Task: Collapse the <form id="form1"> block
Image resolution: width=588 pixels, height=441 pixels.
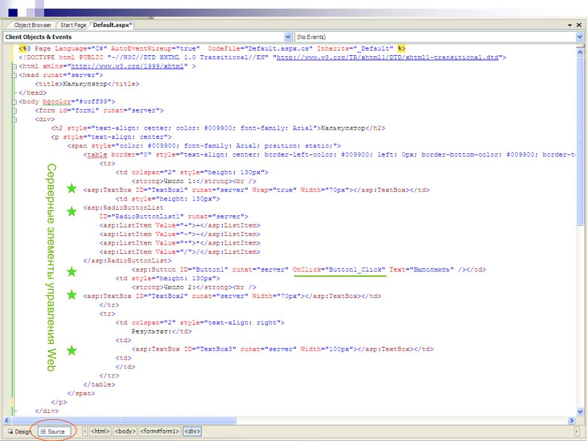Action: (x=14, y=111)
